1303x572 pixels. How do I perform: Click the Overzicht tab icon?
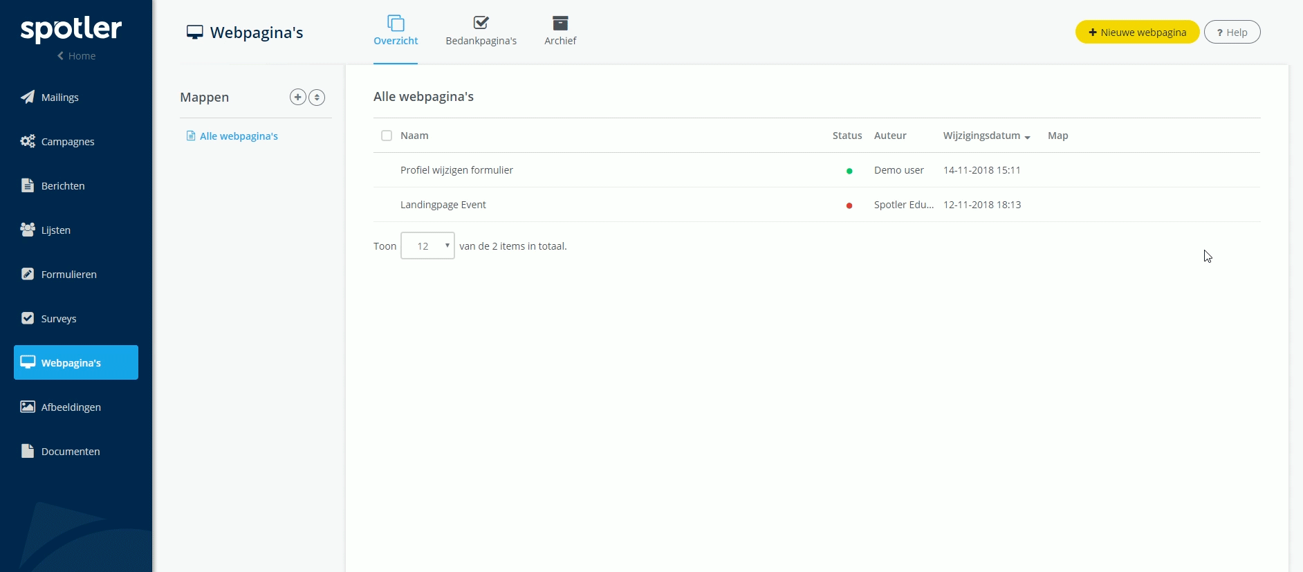[x=396, y=23]
